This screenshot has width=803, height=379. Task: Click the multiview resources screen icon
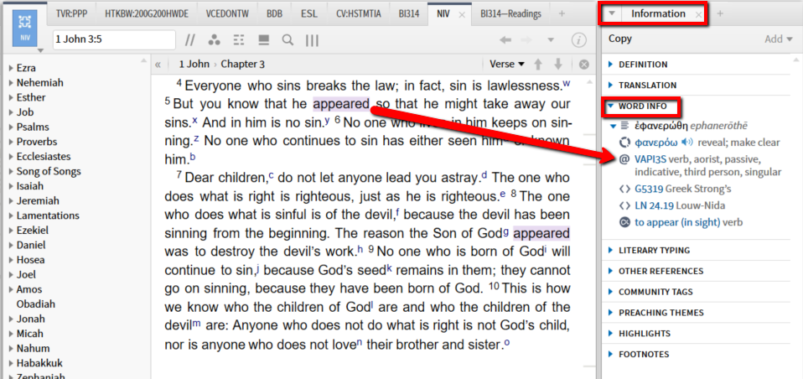264,40
